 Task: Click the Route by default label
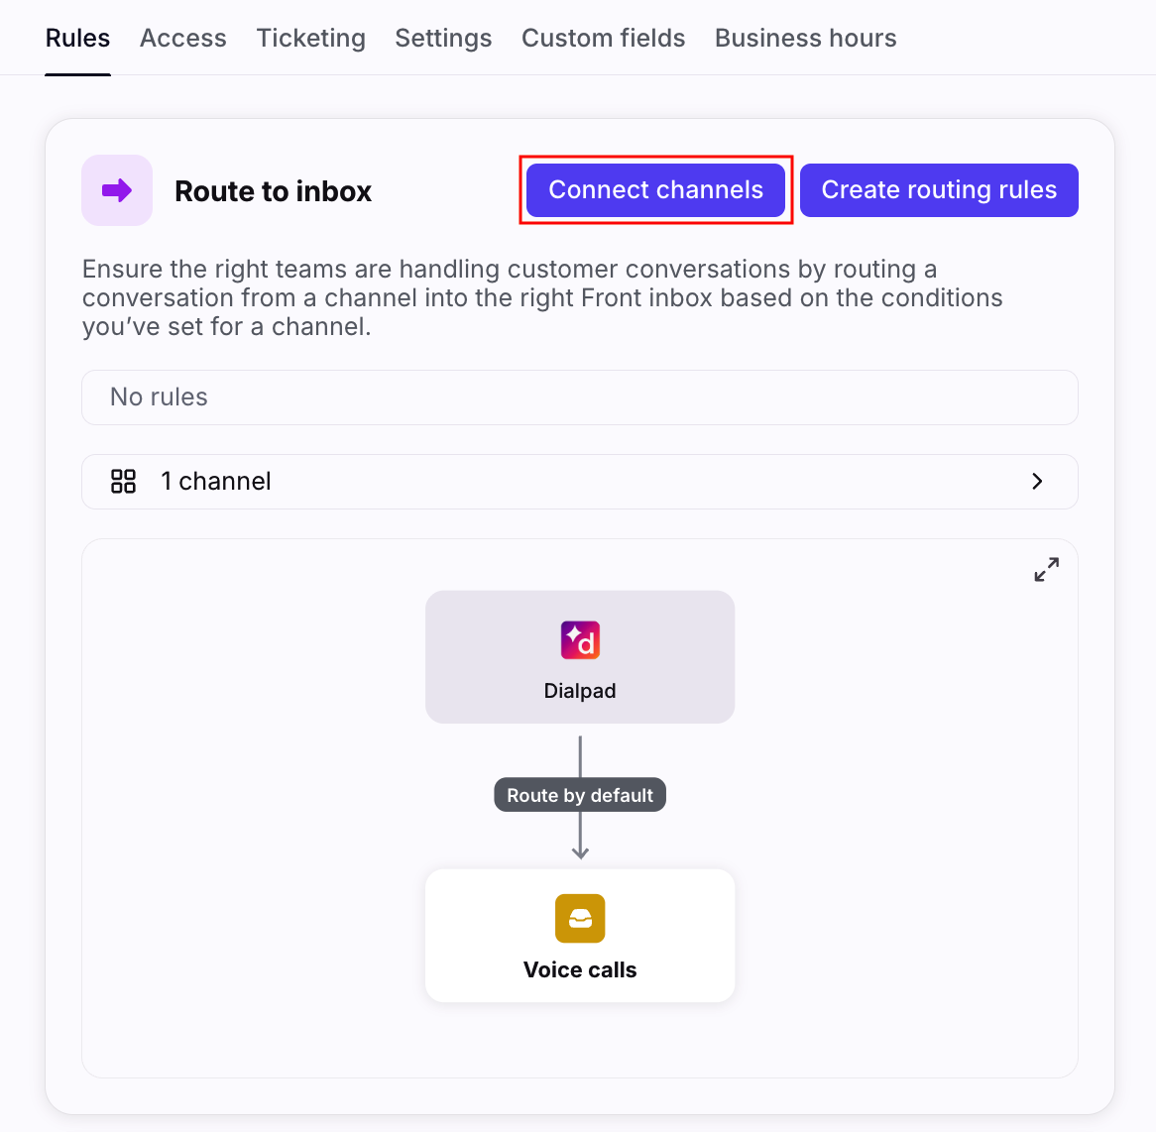(x=580, y=795)
